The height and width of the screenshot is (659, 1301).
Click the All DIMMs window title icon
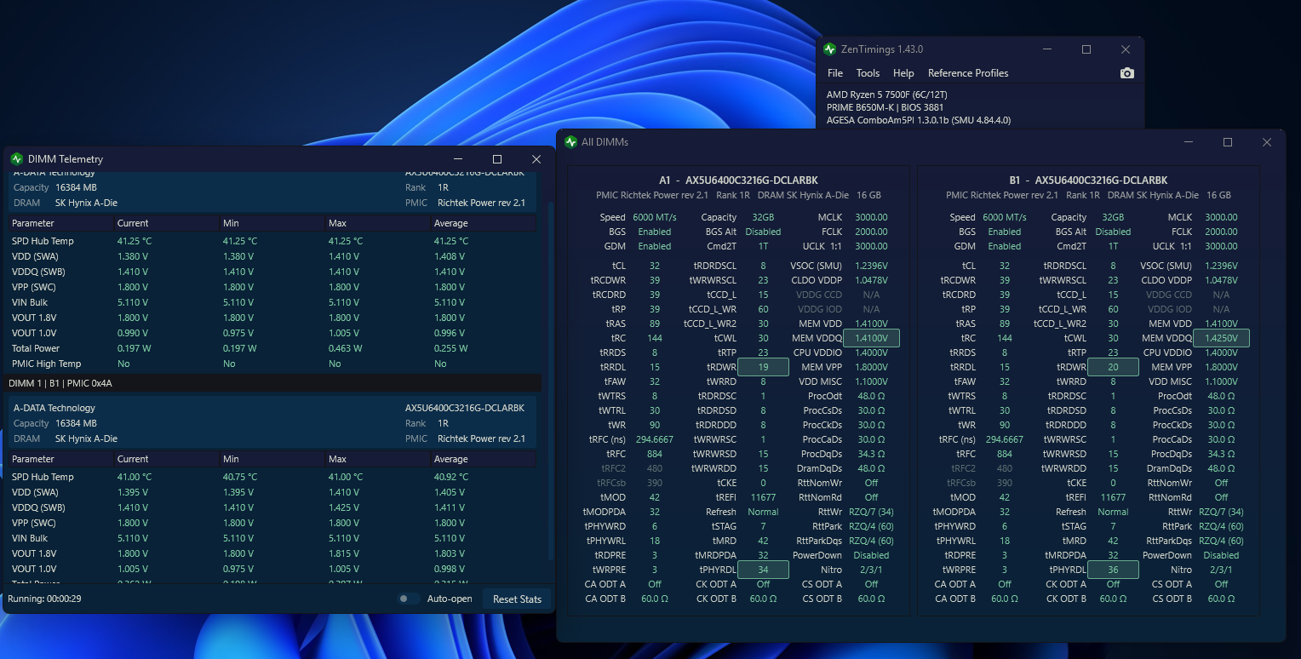[570, 142]
